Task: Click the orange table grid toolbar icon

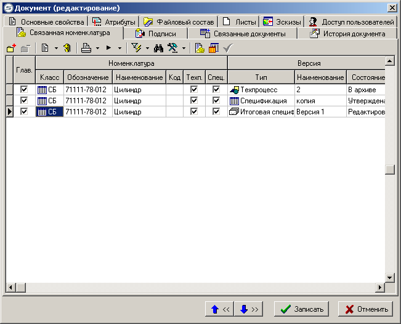Action: click(x=214, y=48)
